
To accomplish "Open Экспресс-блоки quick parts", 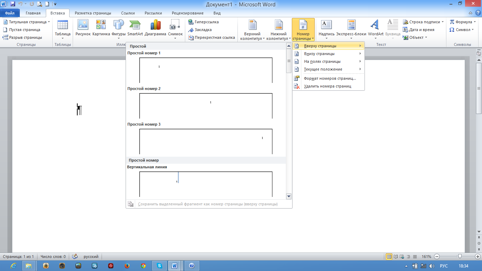I will (351, 30).
